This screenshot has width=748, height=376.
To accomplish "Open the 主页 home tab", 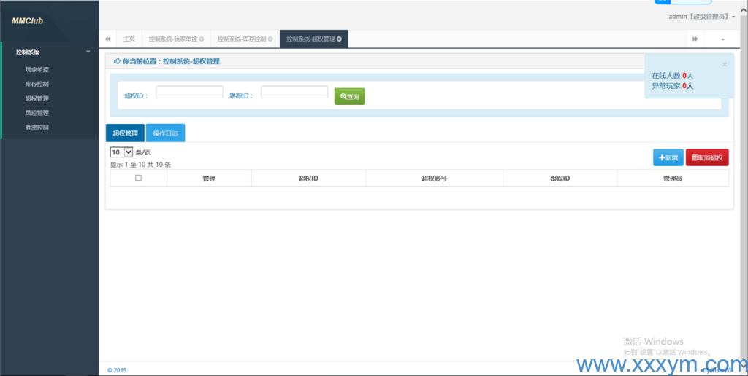I will point(129,39).
